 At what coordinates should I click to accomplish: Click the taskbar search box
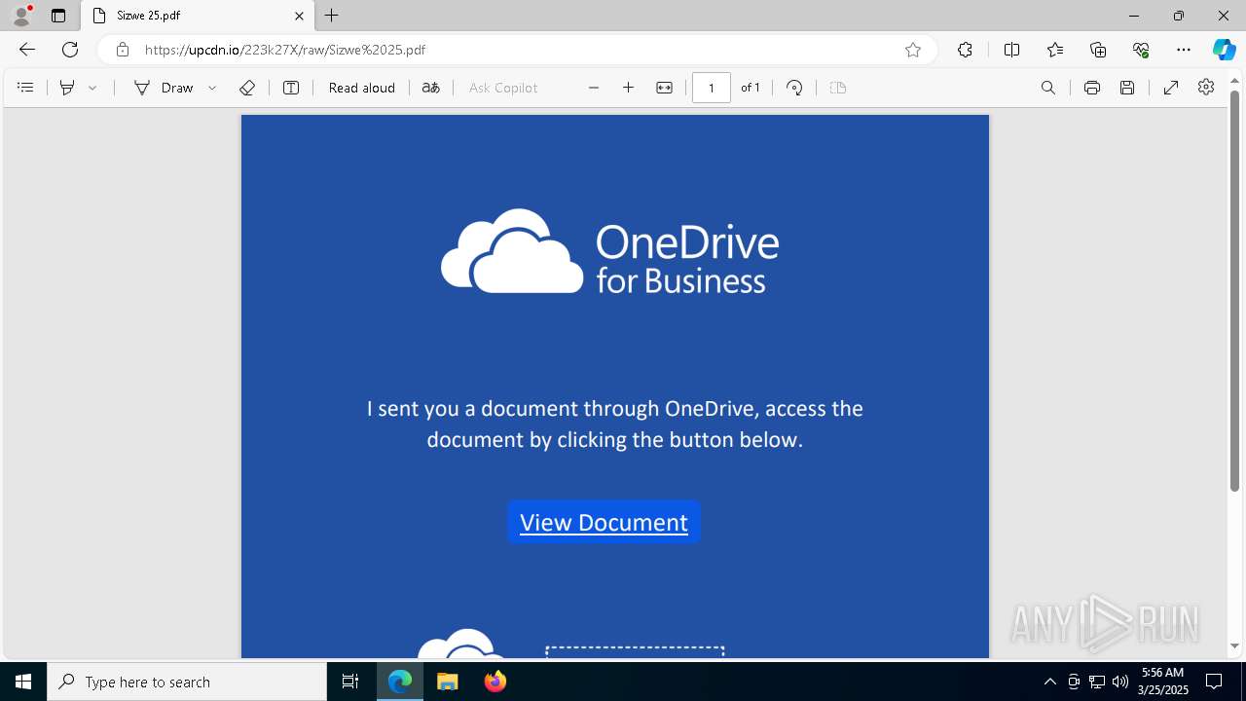(x=187, y=682)
